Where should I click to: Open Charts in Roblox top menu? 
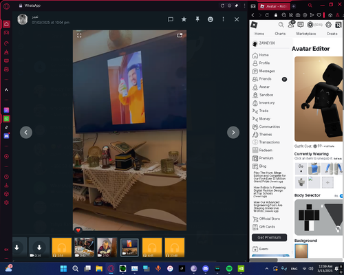pyautogui.click(x=280, y=34)
